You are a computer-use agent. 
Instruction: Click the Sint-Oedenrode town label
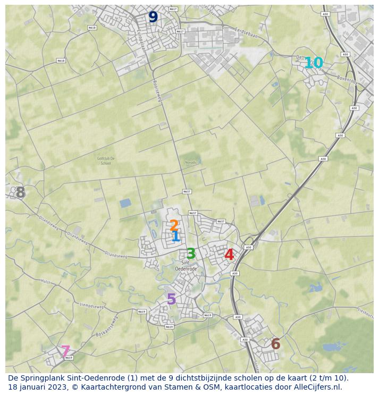pos(189,266)
